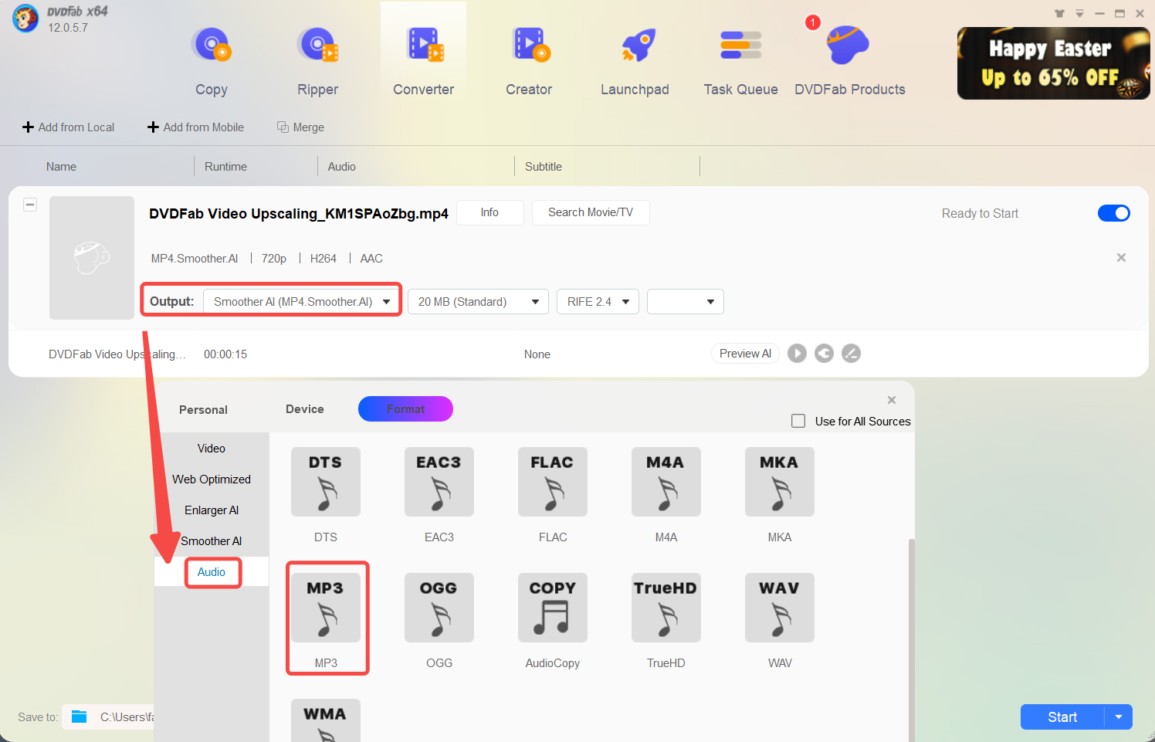Open the Ripper module
The width and height of the screenshot is (1155, 742).
(317, 62)
